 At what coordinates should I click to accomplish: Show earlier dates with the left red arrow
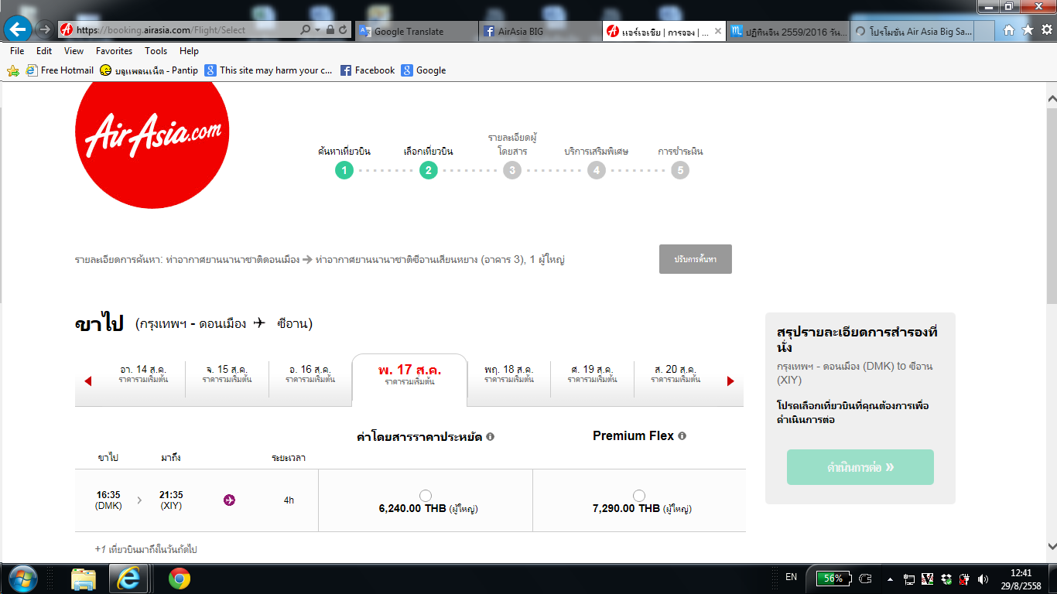tap(87, 381)
